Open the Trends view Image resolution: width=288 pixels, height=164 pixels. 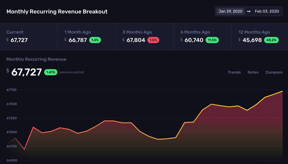pos(234,72)
